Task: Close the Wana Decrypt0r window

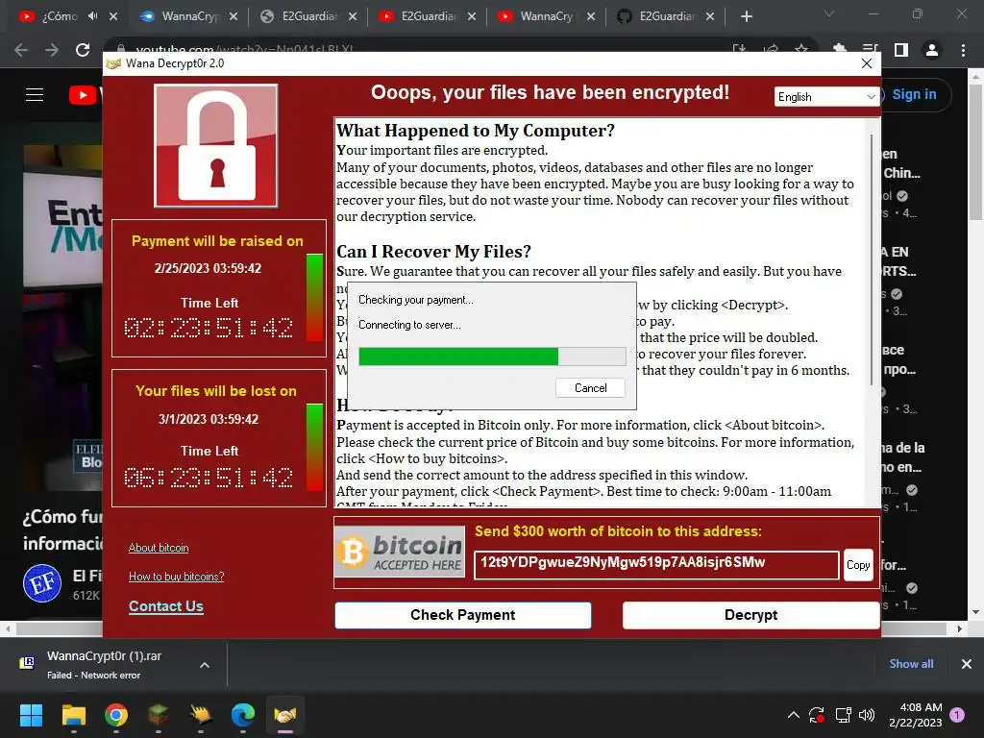Action: pos(867,63)
